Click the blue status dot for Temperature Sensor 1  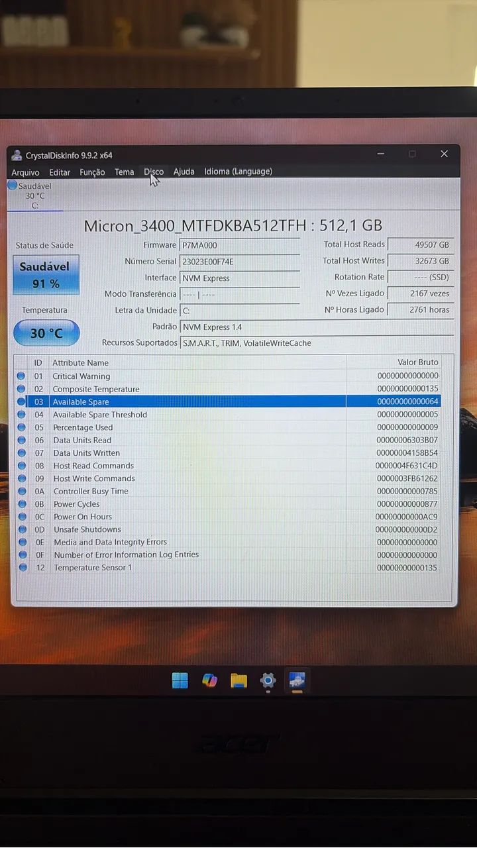[23, 568]
